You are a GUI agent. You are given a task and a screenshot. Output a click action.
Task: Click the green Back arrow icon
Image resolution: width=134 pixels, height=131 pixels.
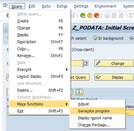(83, 16)
